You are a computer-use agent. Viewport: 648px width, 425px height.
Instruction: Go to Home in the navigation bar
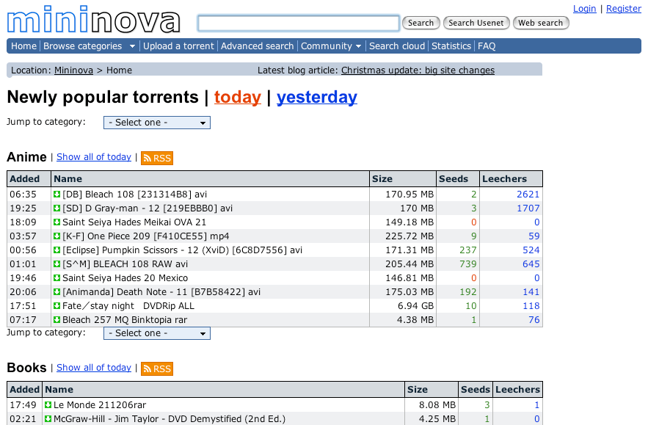pos(24,46)
